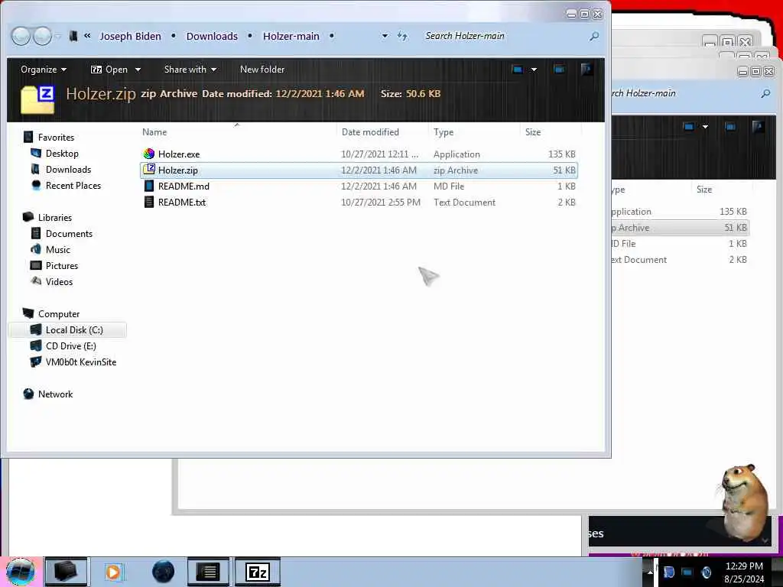783x587 pixels.
Task: Click the search icon in background Holzer-main window
Action: [x=765, y=93]
